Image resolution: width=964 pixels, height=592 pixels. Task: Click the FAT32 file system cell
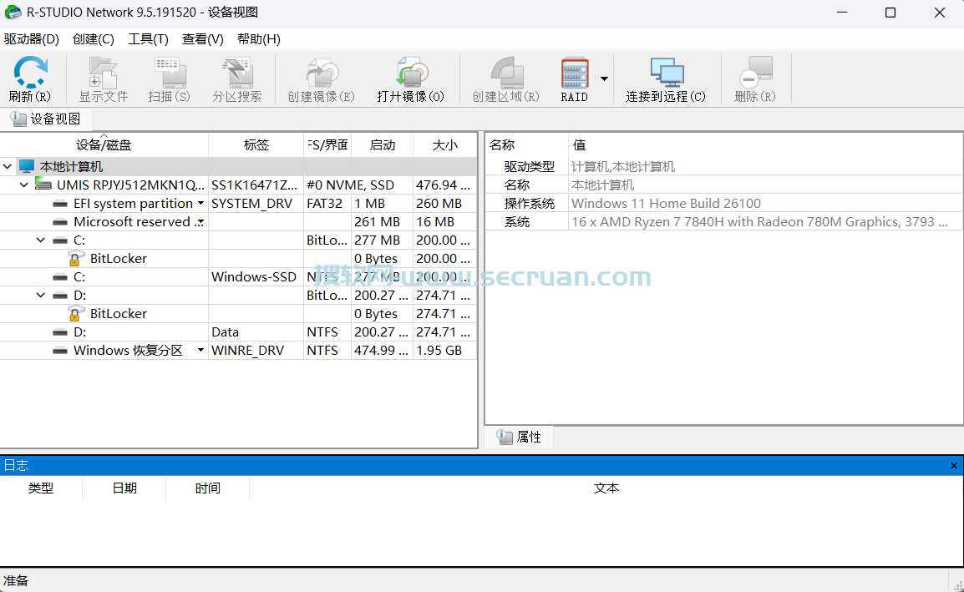click(327, 204)
